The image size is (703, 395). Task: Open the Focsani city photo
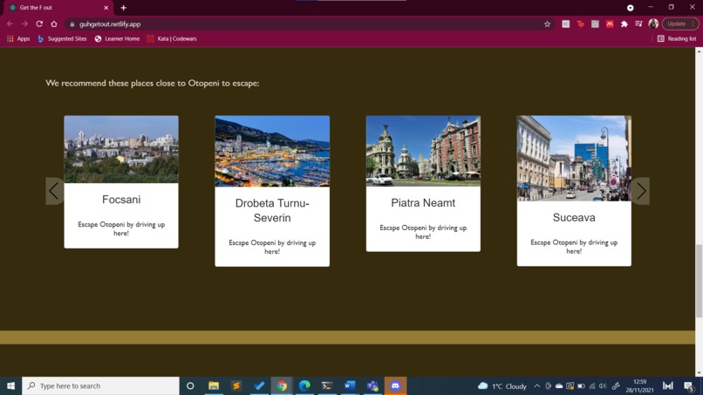pos(121,149)
